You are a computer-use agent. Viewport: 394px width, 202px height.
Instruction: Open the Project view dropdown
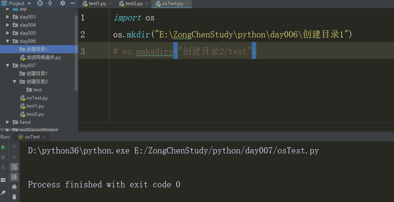point(29,3)
